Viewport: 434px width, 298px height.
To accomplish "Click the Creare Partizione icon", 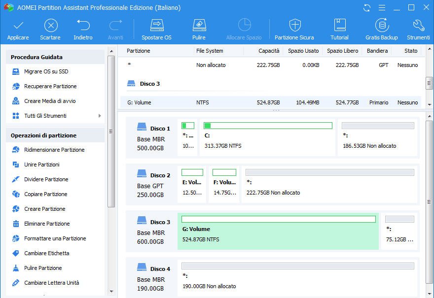I will coord(16,209).
